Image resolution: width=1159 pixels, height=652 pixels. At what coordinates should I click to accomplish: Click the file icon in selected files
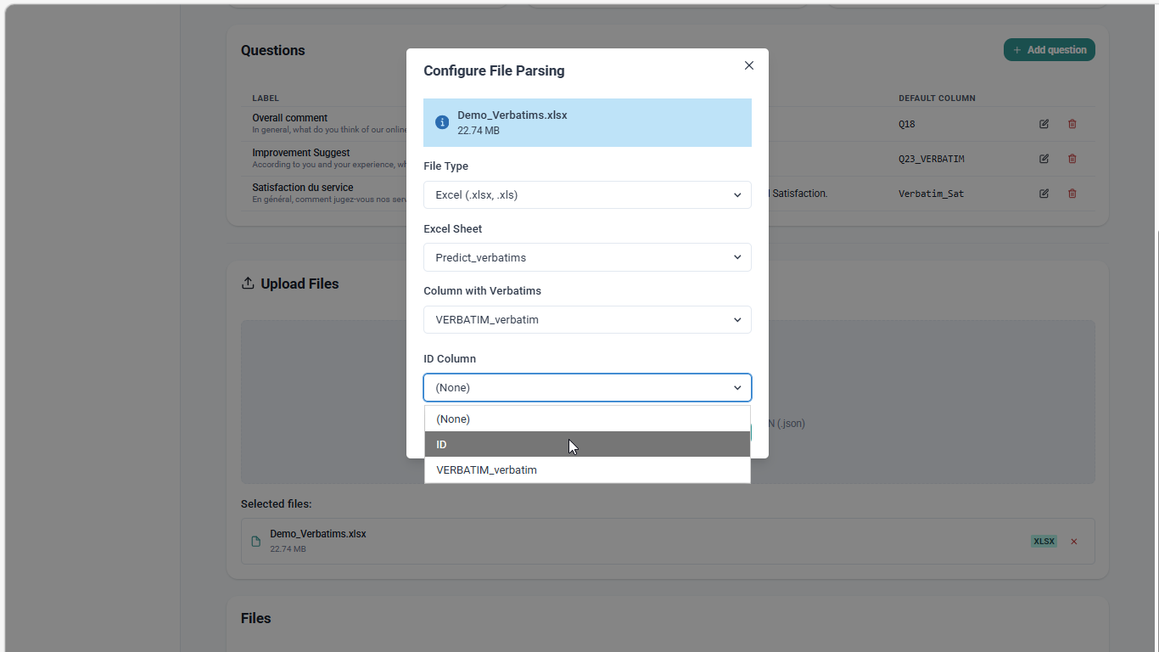click(256, 542)
